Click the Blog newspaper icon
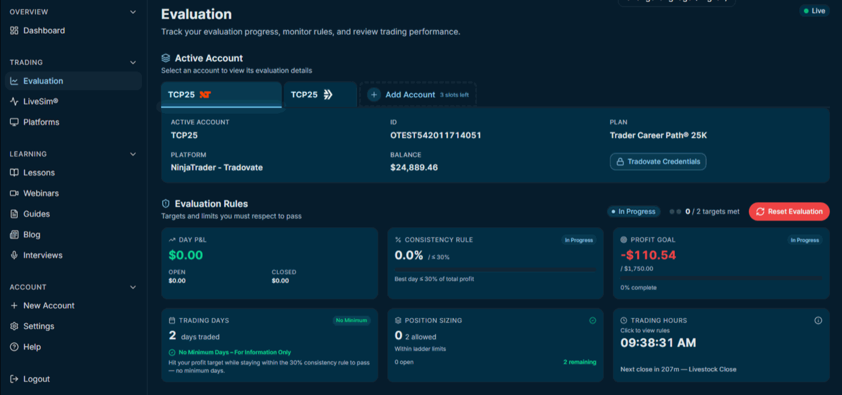 pyautogui.click(x=14, y=234)
